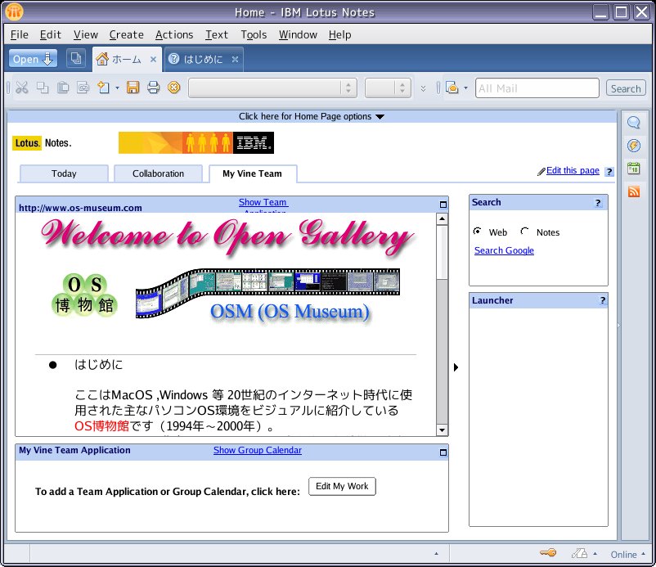Open dropdown arrow beside mail search icon

point(465,88)
